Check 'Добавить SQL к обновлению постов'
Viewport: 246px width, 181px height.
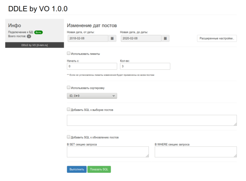pos(68,137)
